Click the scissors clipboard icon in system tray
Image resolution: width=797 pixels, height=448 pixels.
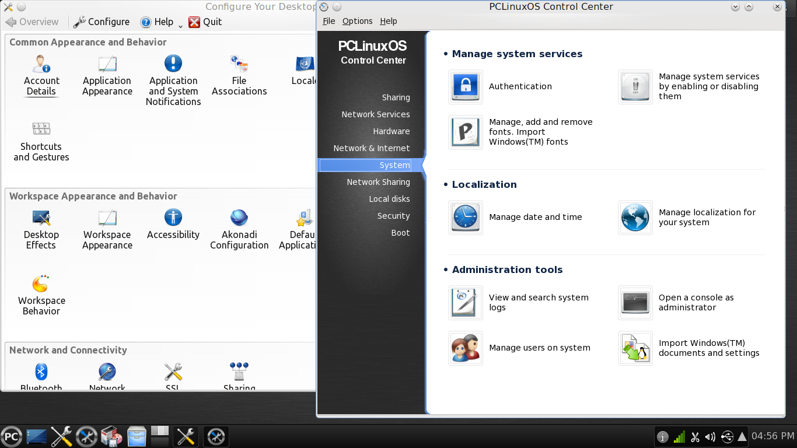pyautogui.click(x=695, y=436)
